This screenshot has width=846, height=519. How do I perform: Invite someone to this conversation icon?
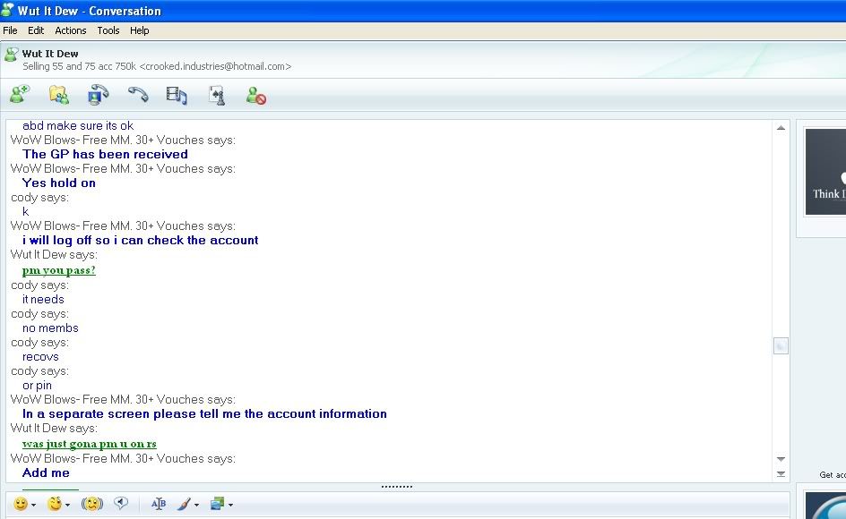pos(20,95)
